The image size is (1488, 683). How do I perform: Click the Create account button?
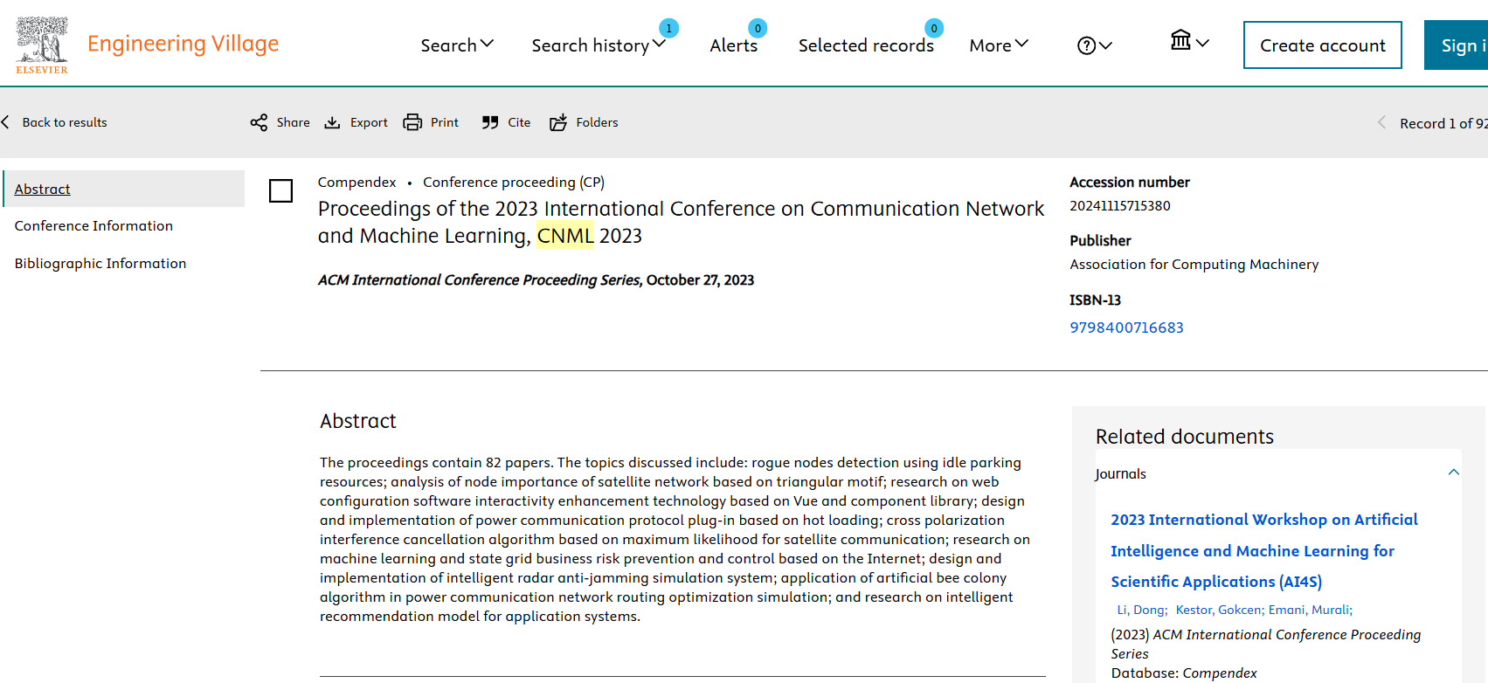point(1323,45)
